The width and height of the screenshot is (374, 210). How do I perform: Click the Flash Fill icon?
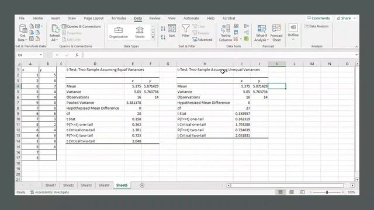click(236, 26)
